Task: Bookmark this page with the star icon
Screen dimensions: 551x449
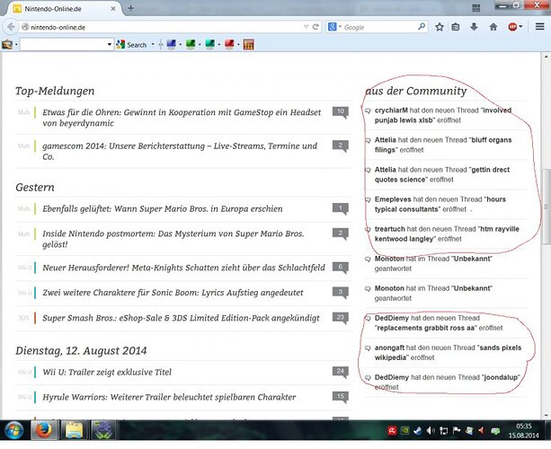Action: point(440,27)
